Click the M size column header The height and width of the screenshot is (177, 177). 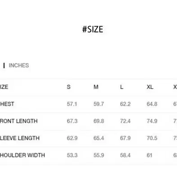click(96, 87)
